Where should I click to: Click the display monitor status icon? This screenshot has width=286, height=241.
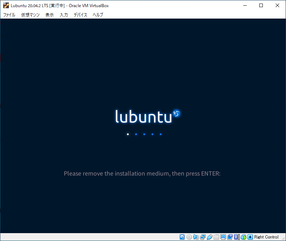coord(223,237)
